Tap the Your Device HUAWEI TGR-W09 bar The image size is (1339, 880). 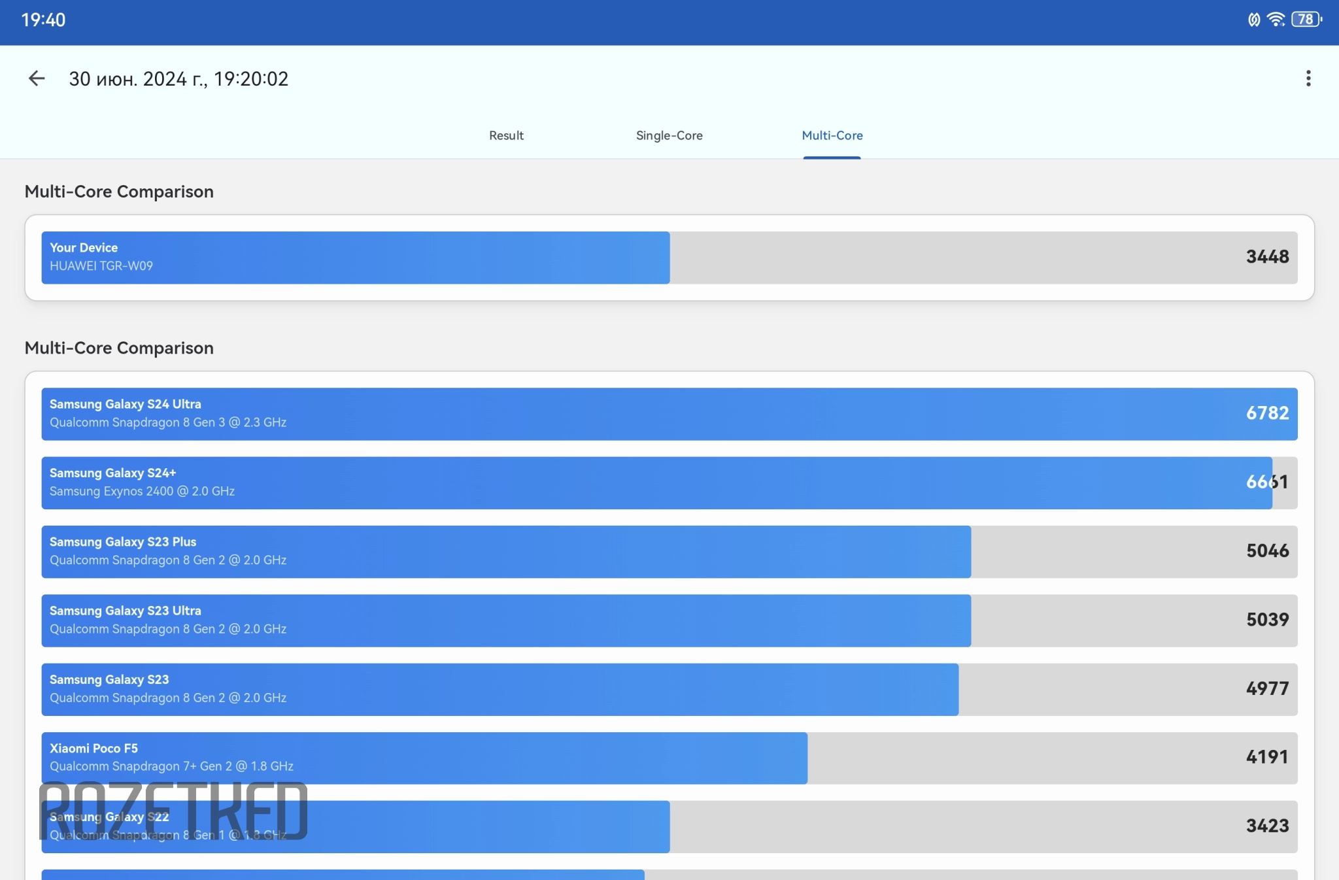click(x=355, y=257)
